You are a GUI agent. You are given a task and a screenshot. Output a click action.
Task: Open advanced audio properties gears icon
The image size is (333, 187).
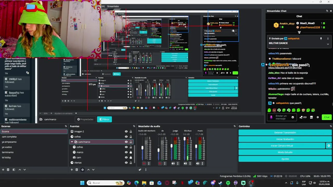140,170
